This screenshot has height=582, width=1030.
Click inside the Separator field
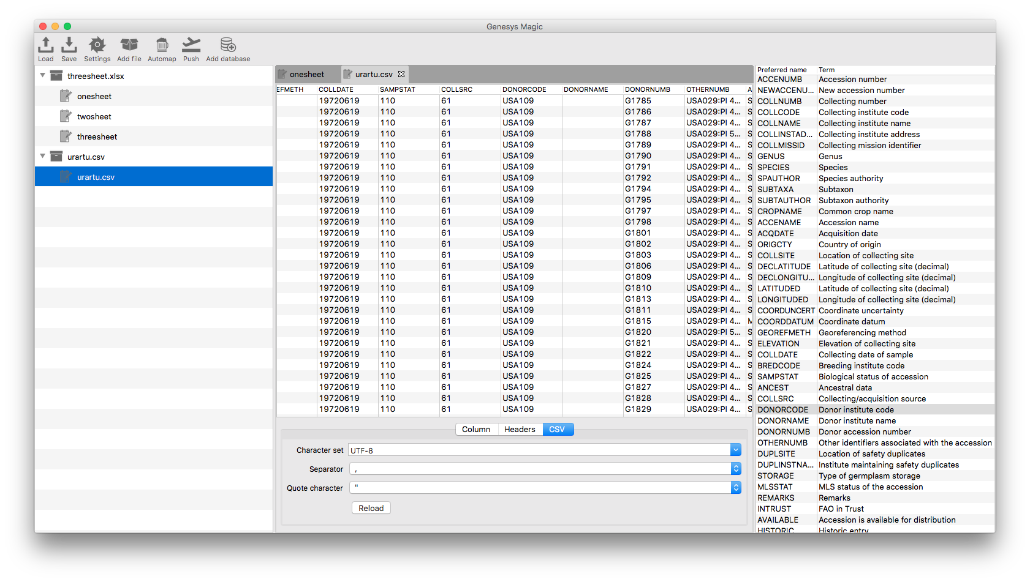pyautogui.click(x=540, y=469)
